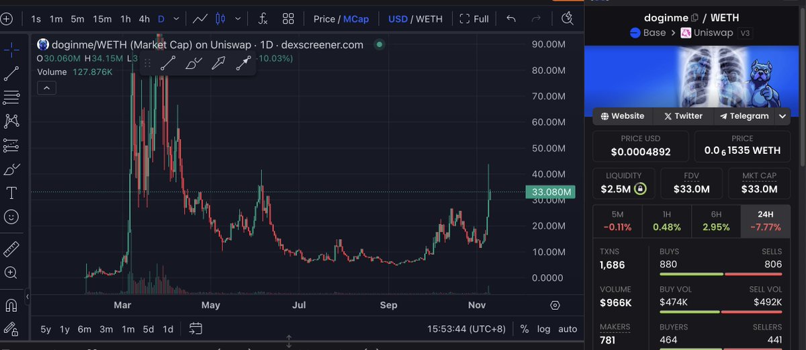Open the chart layout grid selector
The height and width of the screenshot is (350, 806).
[288, 19]
